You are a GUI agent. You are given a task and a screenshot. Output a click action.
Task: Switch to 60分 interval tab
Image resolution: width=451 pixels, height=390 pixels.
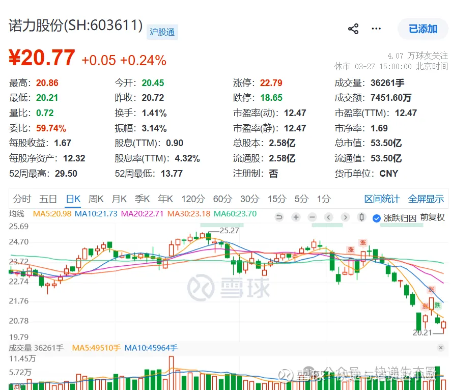pos(222,199)
